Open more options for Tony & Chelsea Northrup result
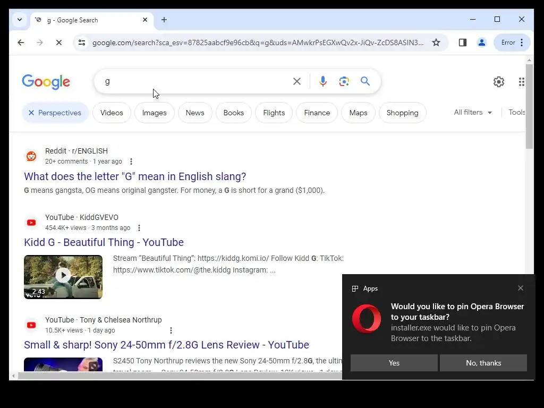The image size is (544, 408). 171,330
